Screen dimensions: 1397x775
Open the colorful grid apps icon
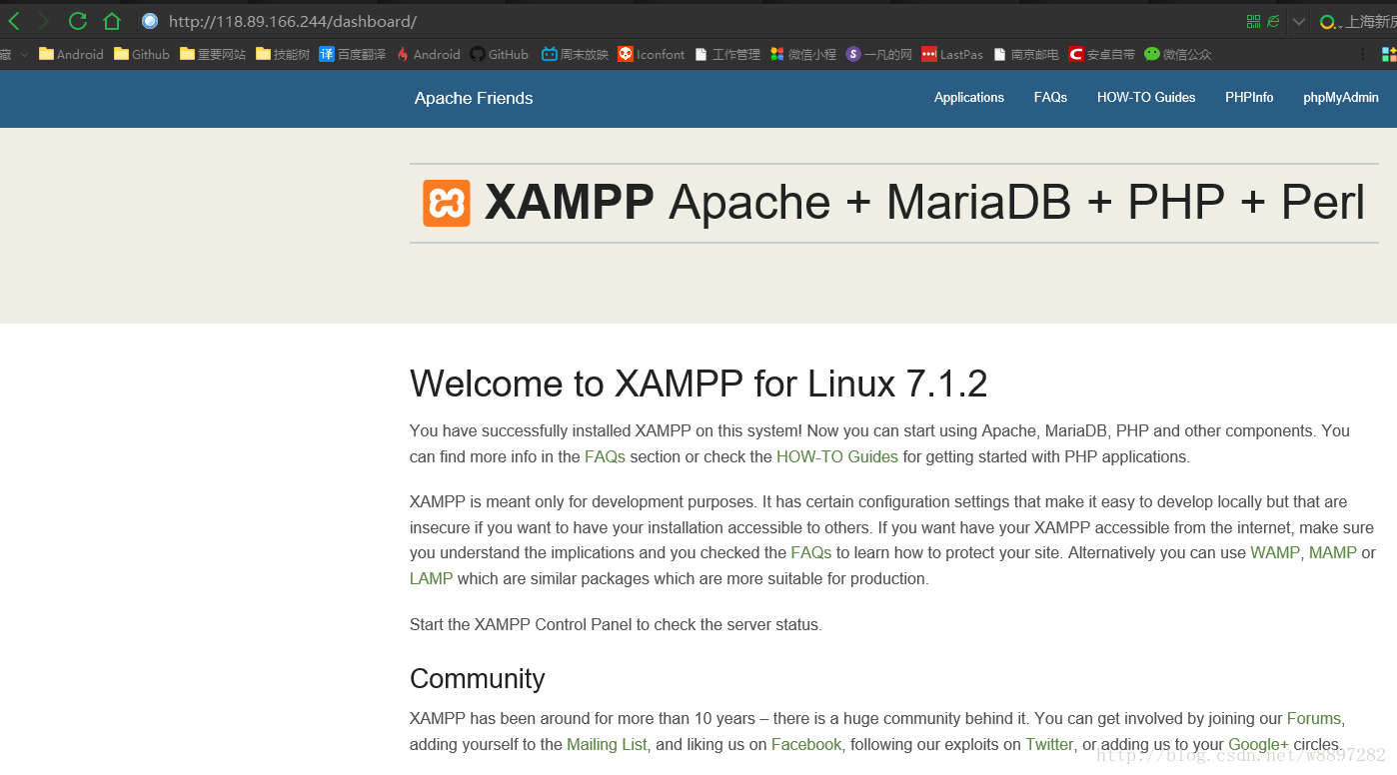pos(1389,54)
